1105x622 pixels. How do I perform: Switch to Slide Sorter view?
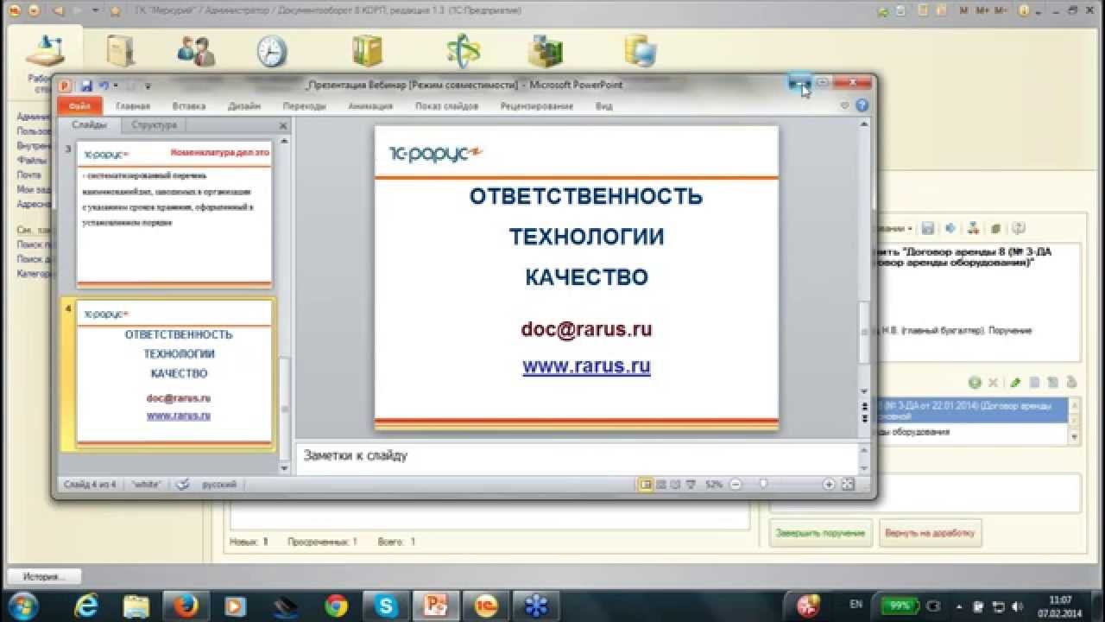point(660,485)
